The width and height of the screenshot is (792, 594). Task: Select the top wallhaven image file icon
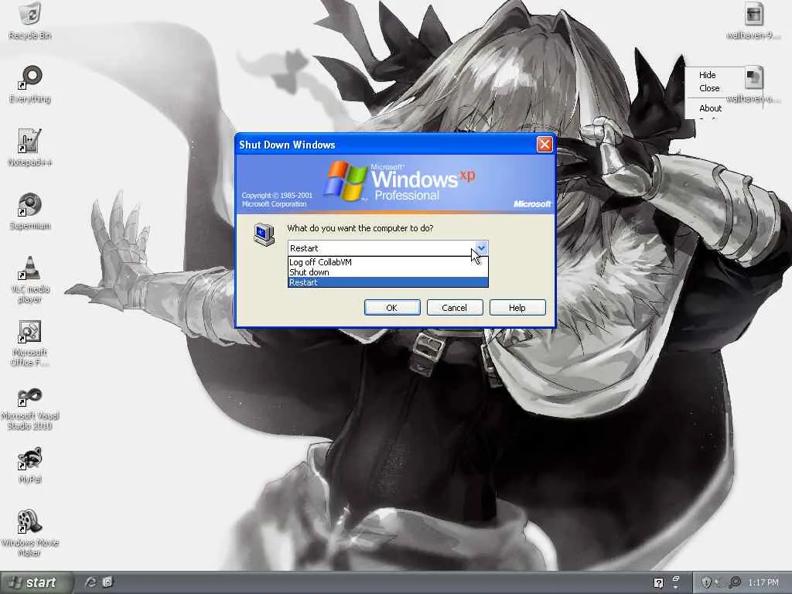[753, 14]
